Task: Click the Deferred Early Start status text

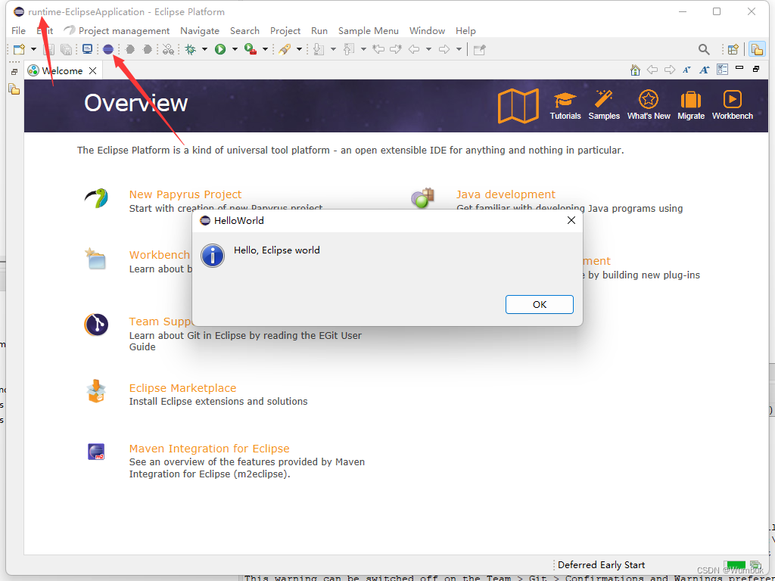Action: (x=601, y=564)
